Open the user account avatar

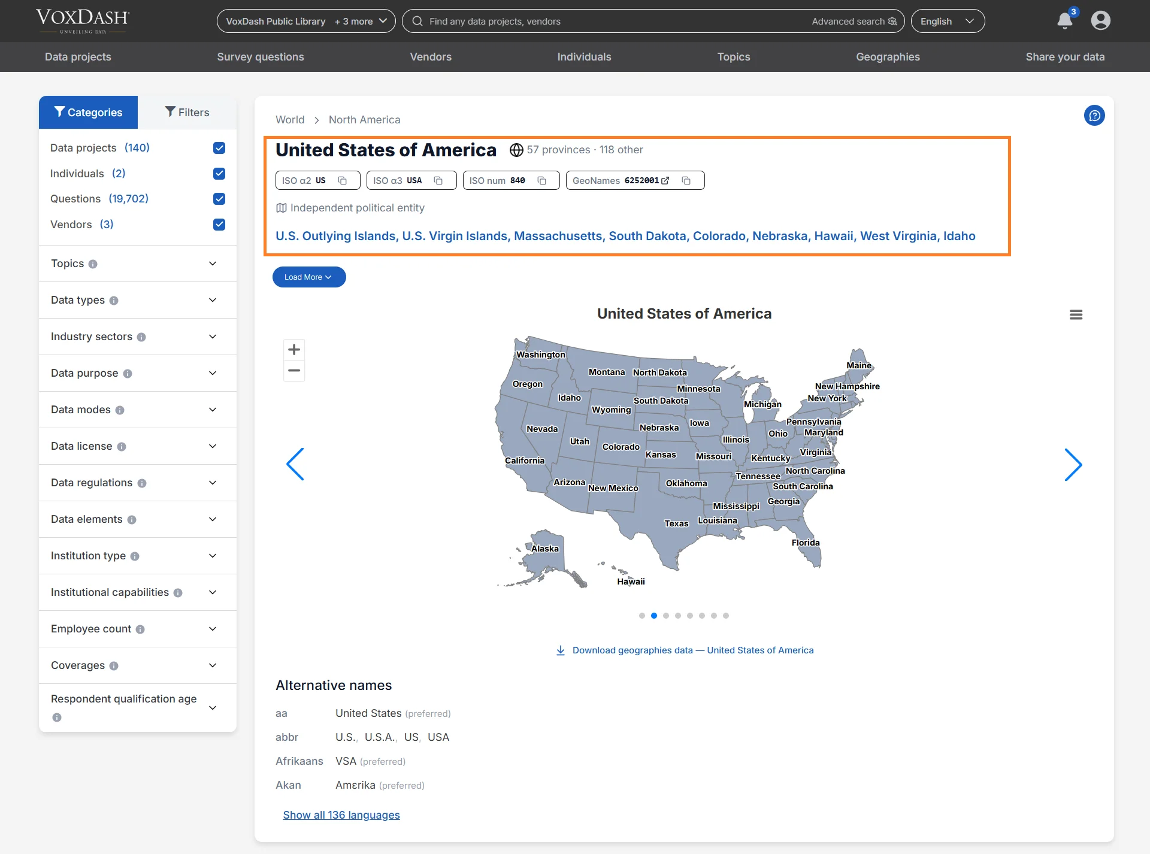click(x=1100, y=21)
